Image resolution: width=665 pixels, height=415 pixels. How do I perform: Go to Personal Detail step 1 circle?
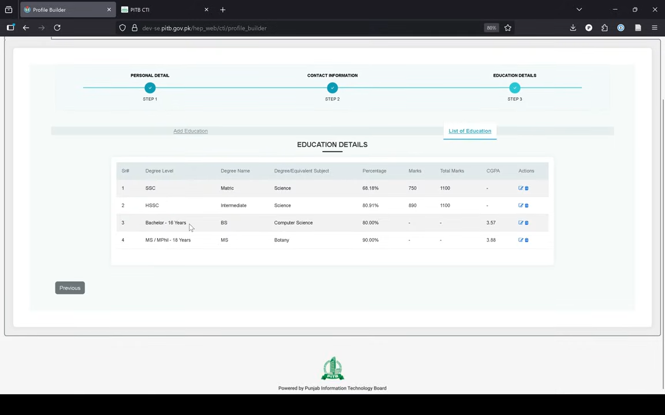pyautogui.click(x=150, y=88)
